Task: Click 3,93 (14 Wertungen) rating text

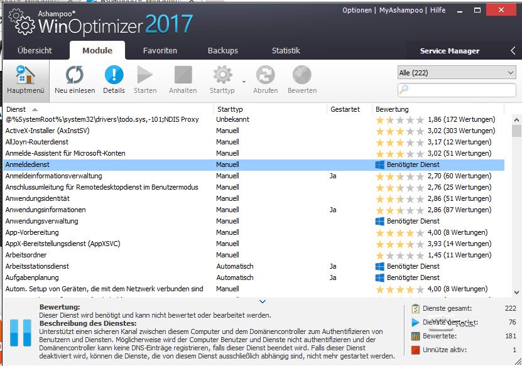Action: (459, 244)
